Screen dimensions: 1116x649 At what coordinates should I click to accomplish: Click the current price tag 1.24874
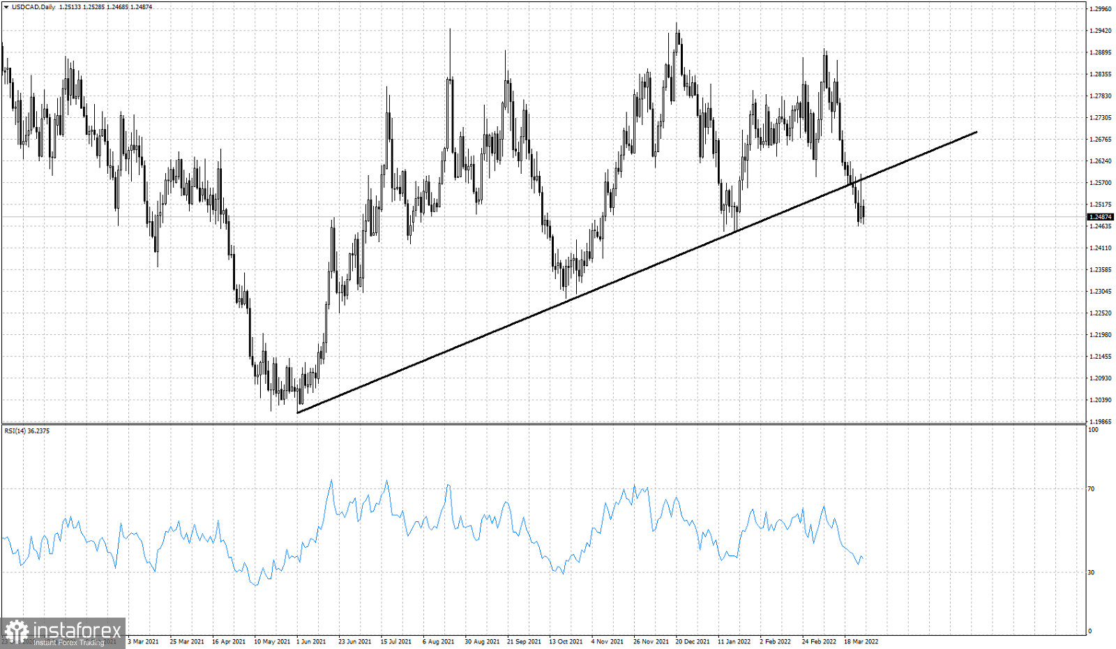(x=1101, y=217)
